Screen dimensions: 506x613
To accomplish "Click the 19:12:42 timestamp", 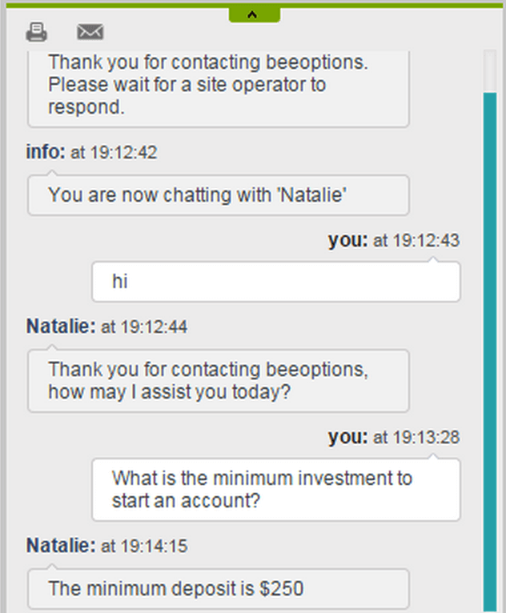I will (x=123, y=153).
